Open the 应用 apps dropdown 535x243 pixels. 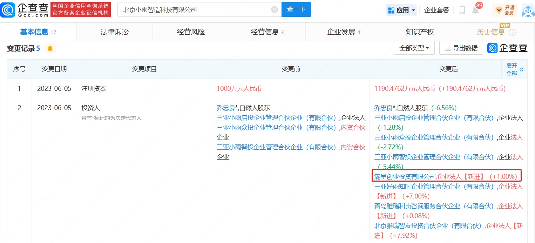coord(401,10)
